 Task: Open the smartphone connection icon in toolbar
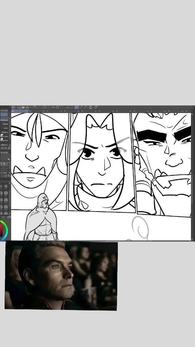click(x=90, y=107)
